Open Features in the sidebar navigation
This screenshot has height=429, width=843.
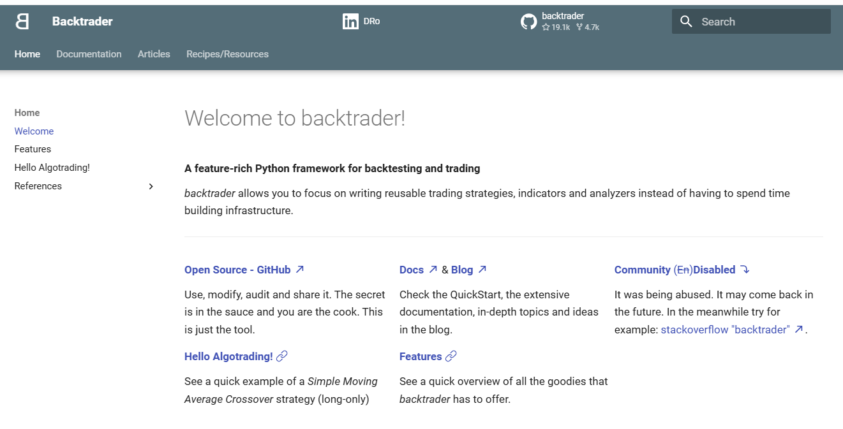click(33, 149)
